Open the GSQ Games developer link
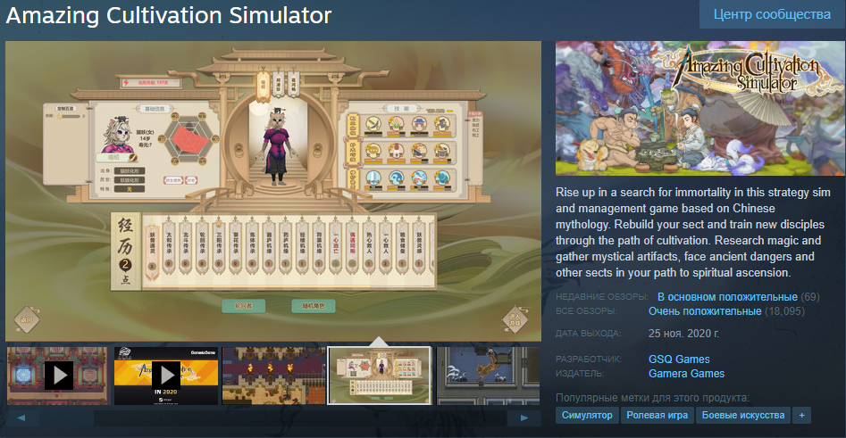Screen dimensions: 846x438 [x=679, y=359]
